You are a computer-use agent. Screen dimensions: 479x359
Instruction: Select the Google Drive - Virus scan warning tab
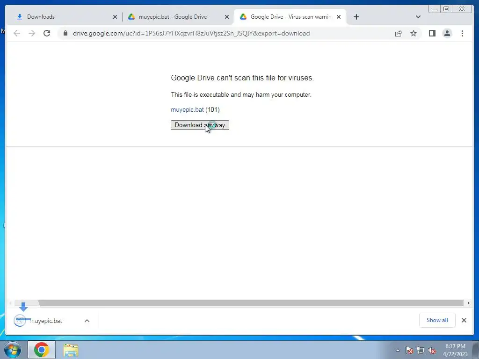[290, 17]
